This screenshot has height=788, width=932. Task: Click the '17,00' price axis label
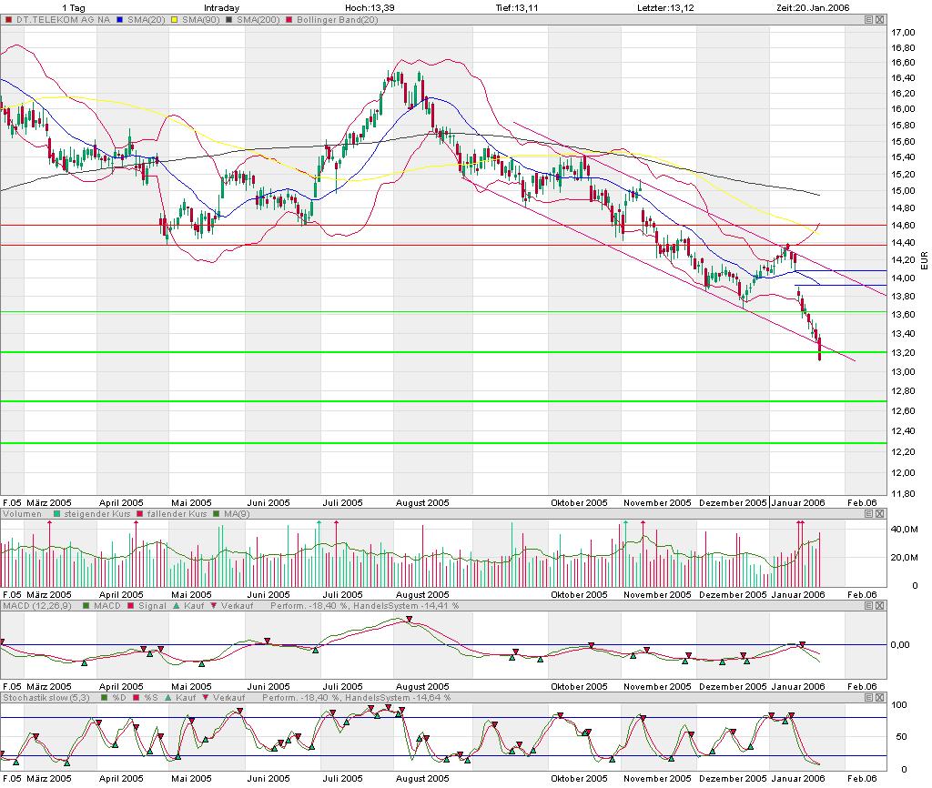(903, 32)
